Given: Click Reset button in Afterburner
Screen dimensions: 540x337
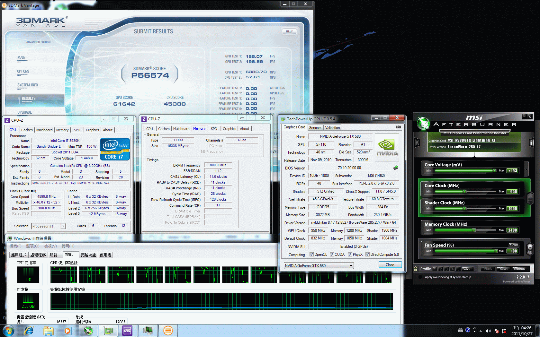Looking at the screenshot, I should click(x=504, y=269).
